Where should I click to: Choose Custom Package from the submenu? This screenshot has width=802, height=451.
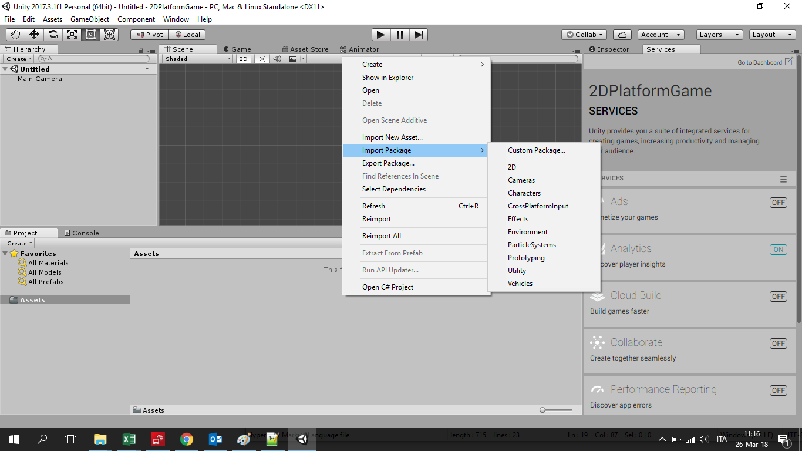536,150
